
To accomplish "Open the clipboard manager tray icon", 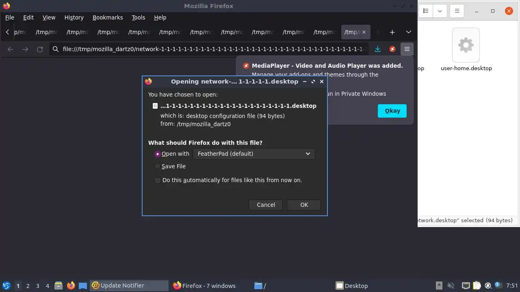I will tap(477, 286).
